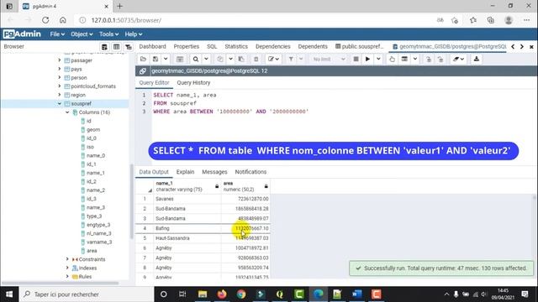Click the Explain query icon

(392, 60)
